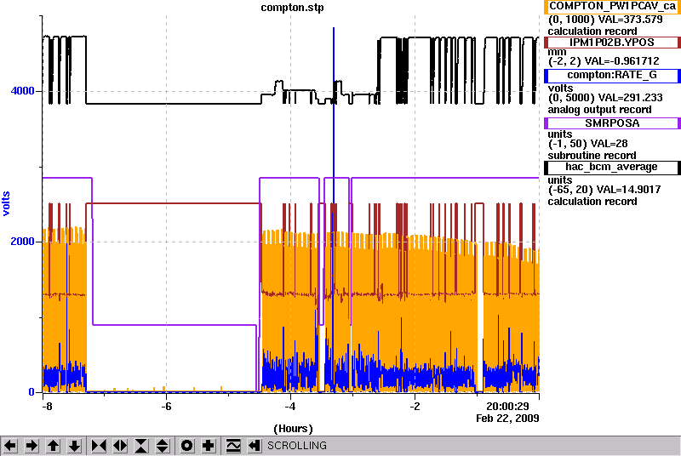Click the 'subroutine record' description
This screenshot has width=681, height=456.
[592, 156]
